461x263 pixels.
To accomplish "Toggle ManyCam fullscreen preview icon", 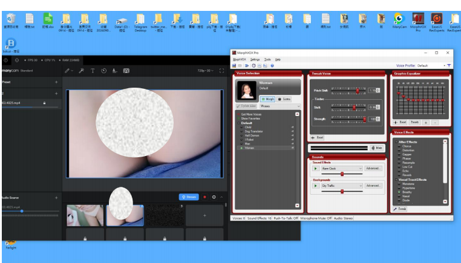I will [221, 71].
